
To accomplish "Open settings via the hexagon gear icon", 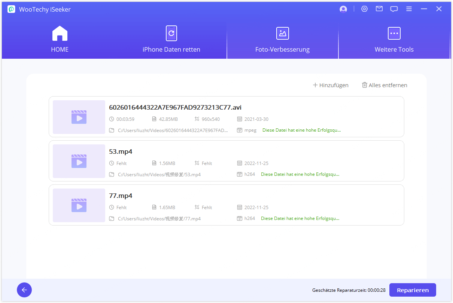I will (364, 9).
